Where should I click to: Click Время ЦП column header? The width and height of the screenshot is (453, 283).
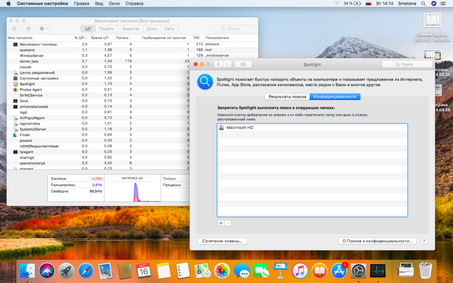pos(100,38)
